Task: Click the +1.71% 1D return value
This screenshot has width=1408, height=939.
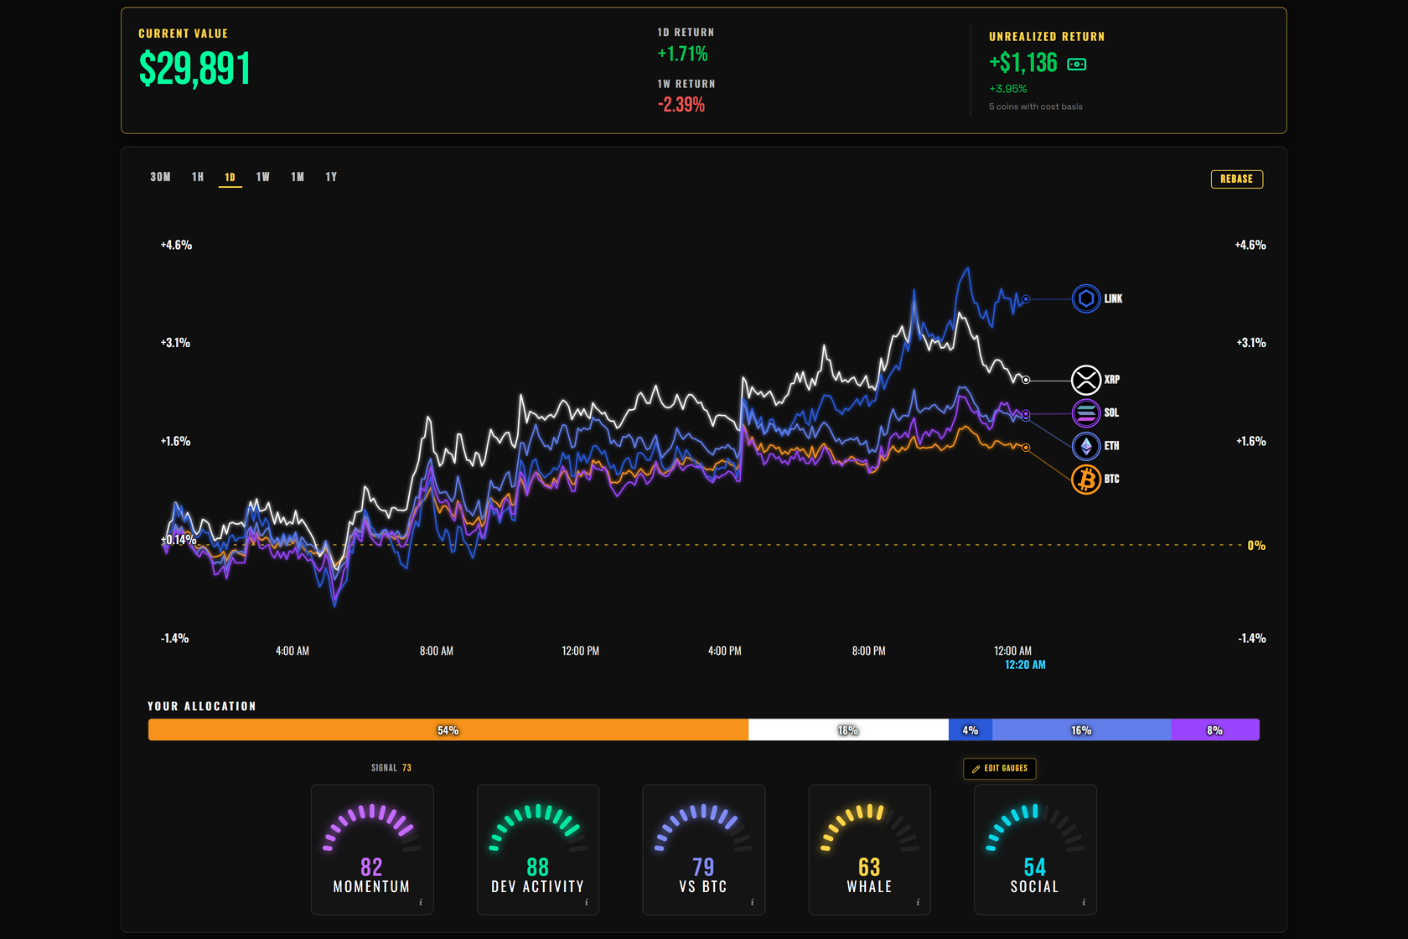Action: 683,54
